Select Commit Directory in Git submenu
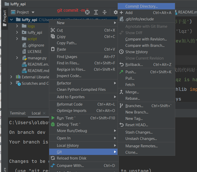Image resolution: width=197 pixels, height=172 pixels. (x=146, y=6)
